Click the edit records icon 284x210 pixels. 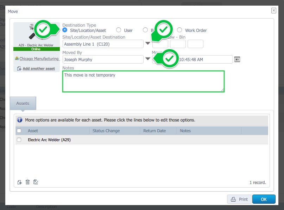click(36, 182)
